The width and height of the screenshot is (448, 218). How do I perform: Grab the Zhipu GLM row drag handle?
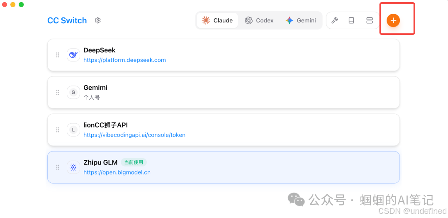click(x=57, y=167)
